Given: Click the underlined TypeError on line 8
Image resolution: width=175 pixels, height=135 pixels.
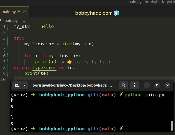Looking at the screenshot, I should point(44,68).
